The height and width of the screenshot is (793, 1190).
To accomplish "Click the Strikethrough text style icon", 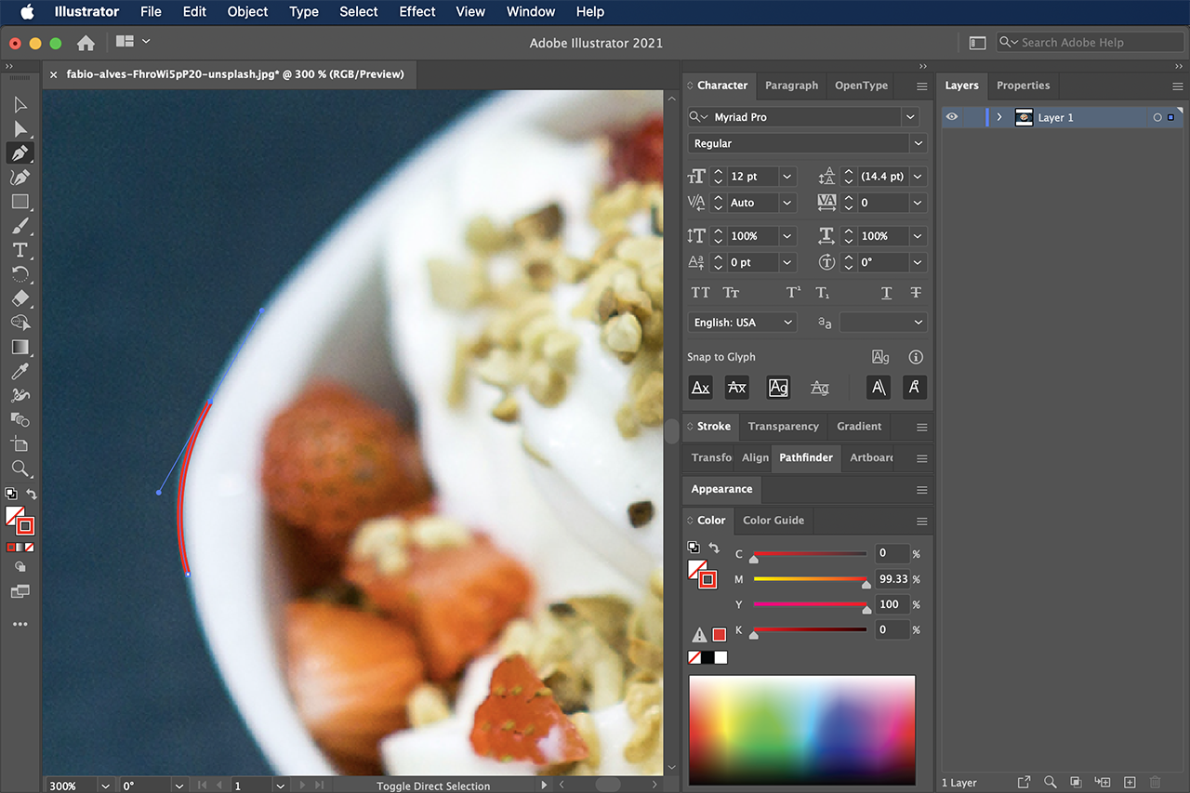I will pos(916,293).
